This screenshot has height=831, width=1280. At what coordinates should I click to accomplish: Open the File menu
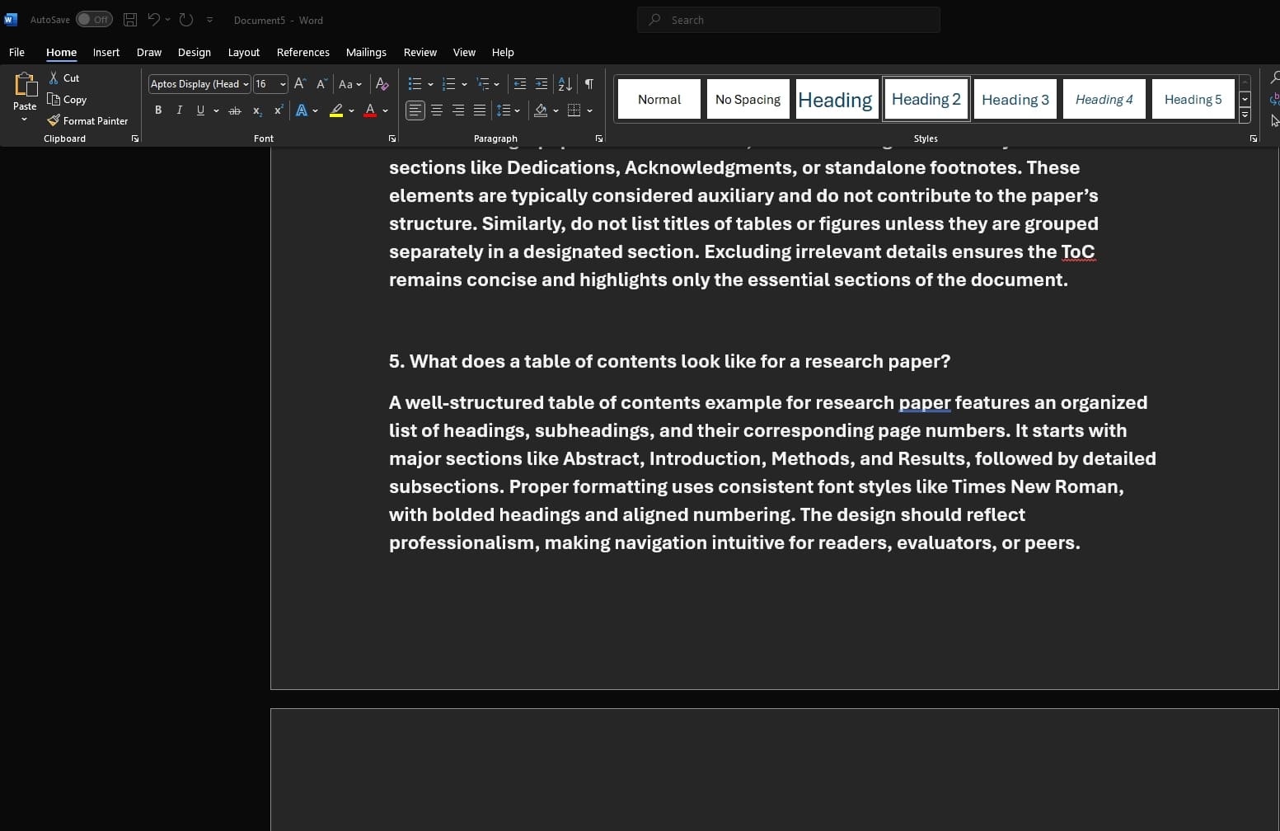[x=16, y=52]
